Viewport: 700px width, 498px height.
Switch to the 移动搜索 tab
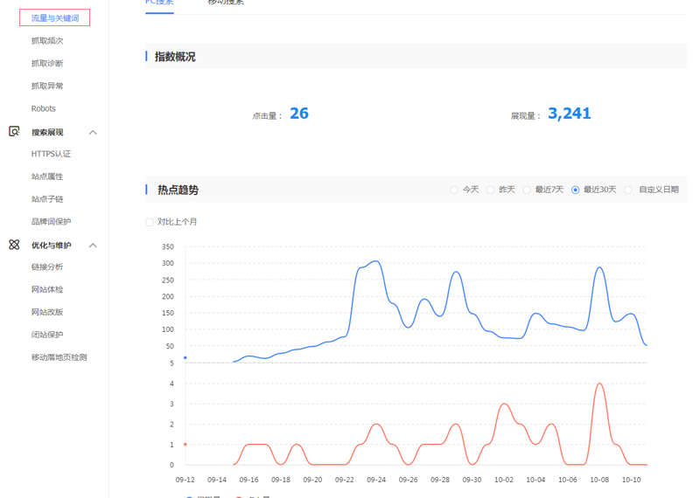click(x=226, y=3)
